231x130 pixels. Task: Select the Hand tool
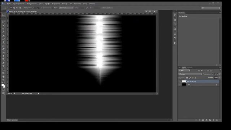3,77
